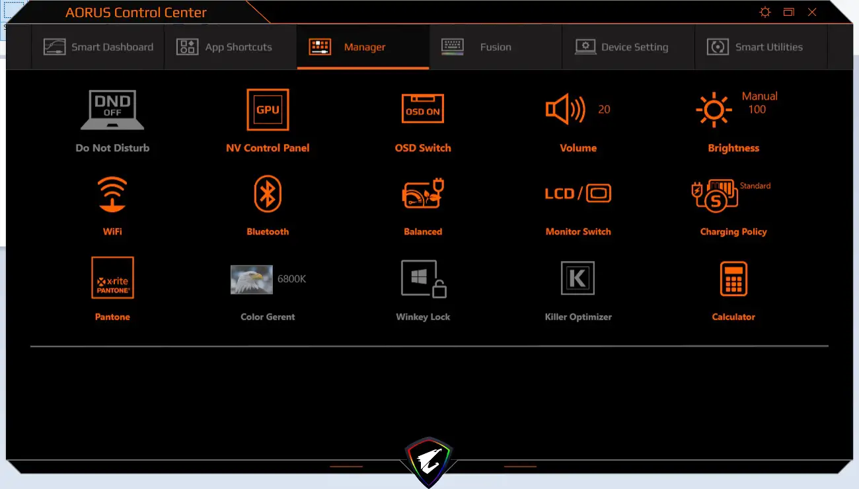Click the 6800K color temperature value
859x489 pixels.
(291, 279)
